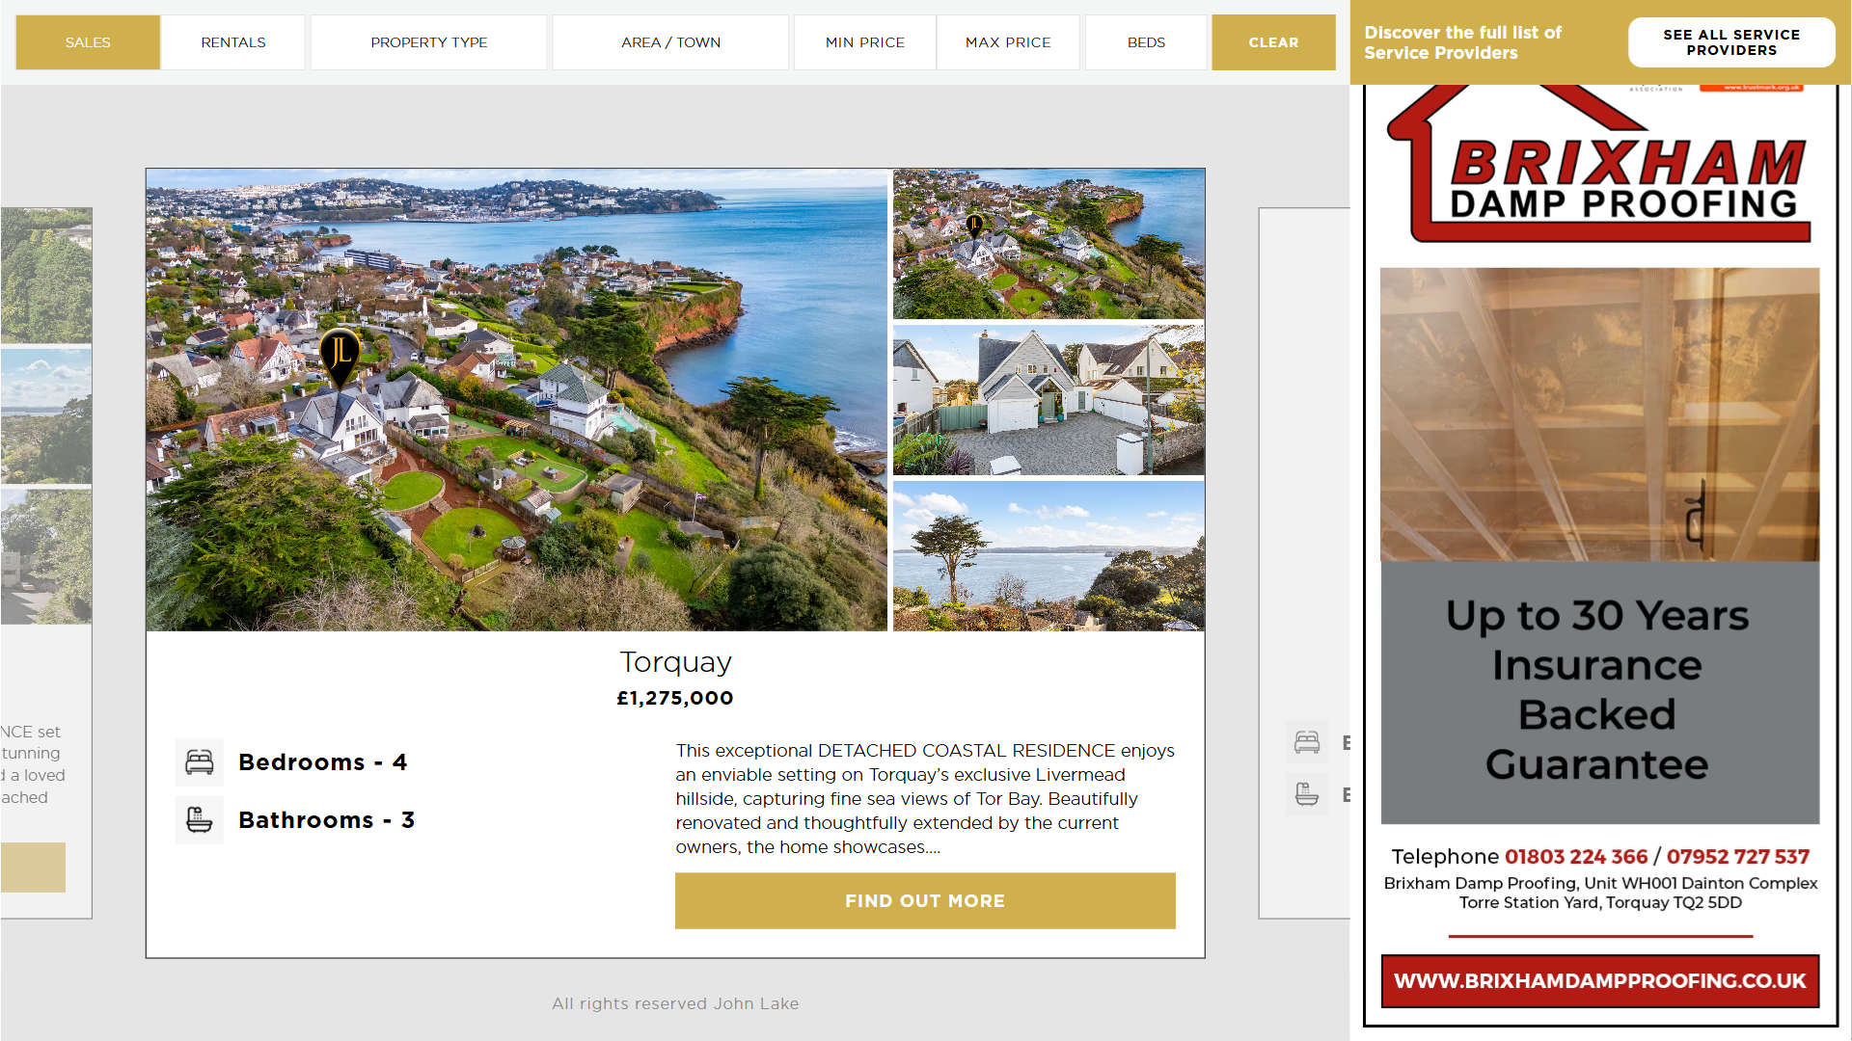
Task: View the sea view tree thumbnail photo
Action: click(1049, 556)
